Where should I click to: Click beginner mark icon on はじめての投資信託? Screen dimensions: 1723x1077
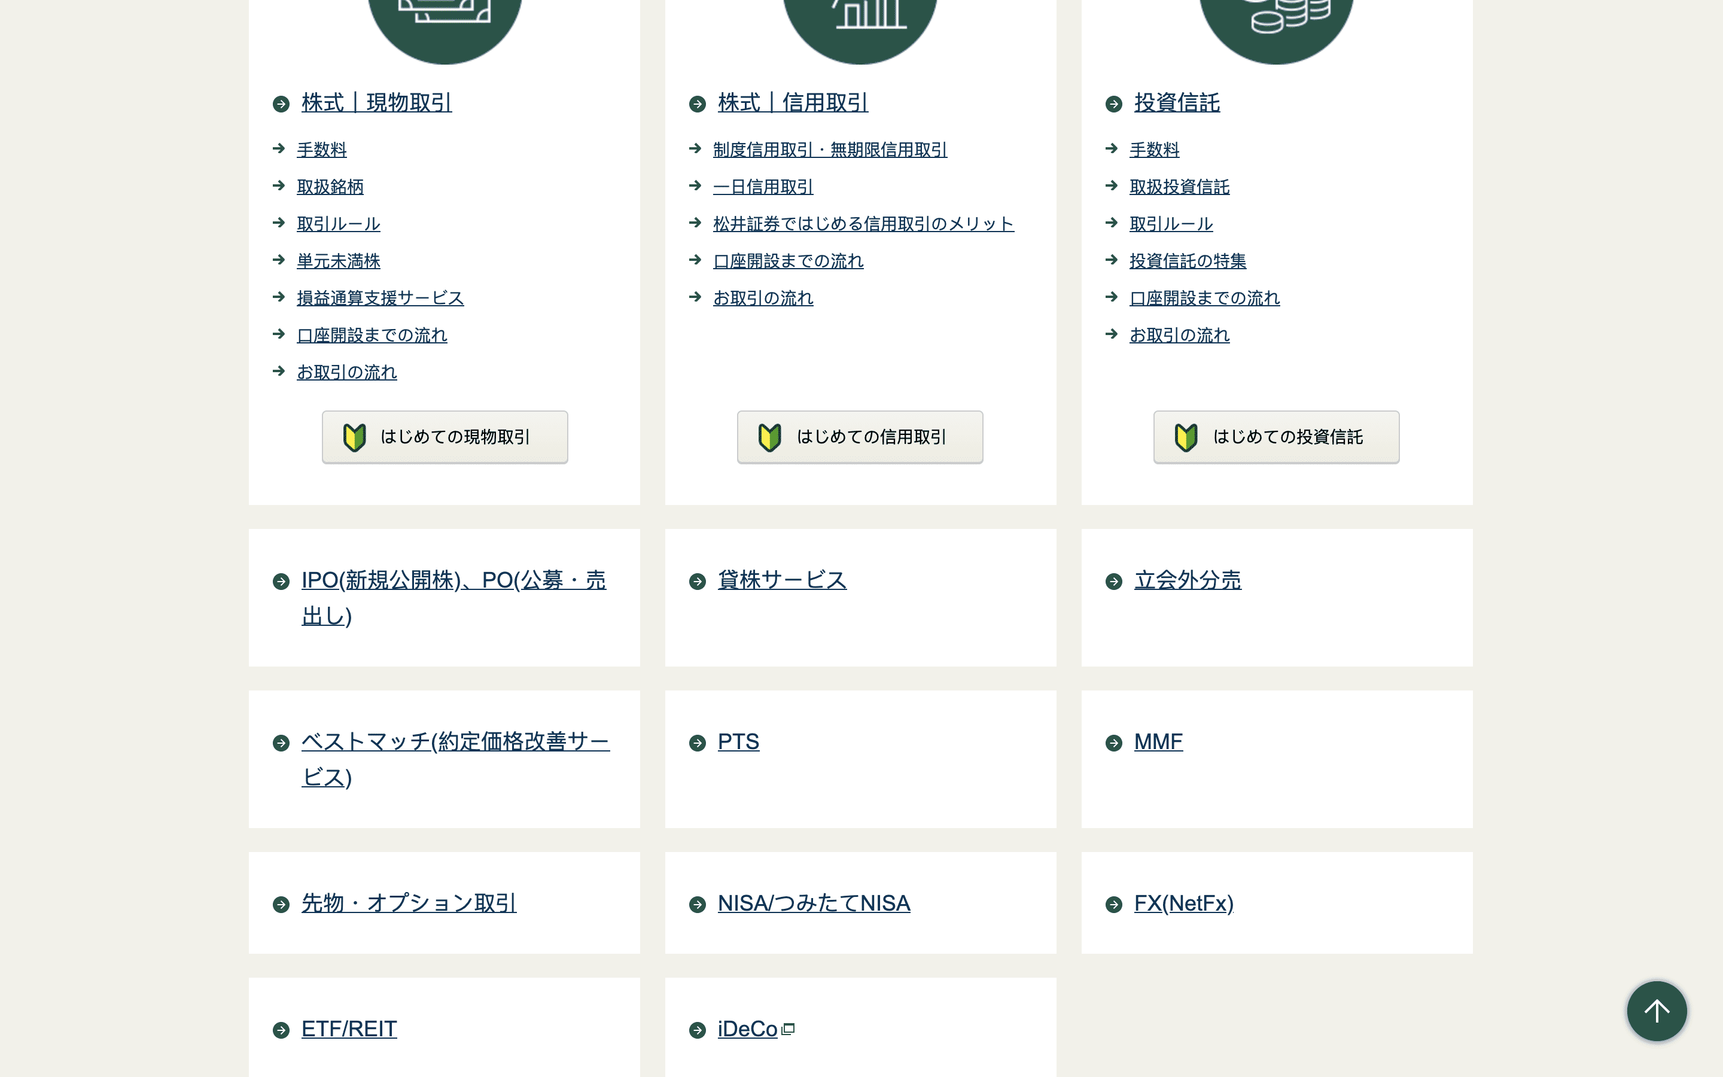[x=1186, y=437]
